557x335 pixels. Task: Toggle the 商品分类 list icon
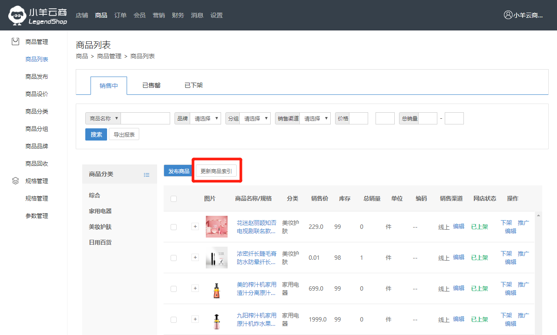point(147,174)
